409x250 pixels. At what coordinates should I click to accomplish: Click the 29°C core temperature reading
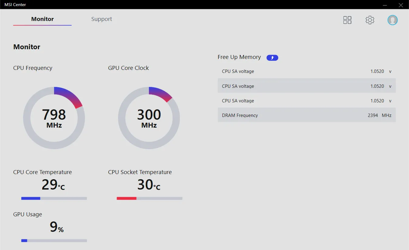(x=53, y=185)
